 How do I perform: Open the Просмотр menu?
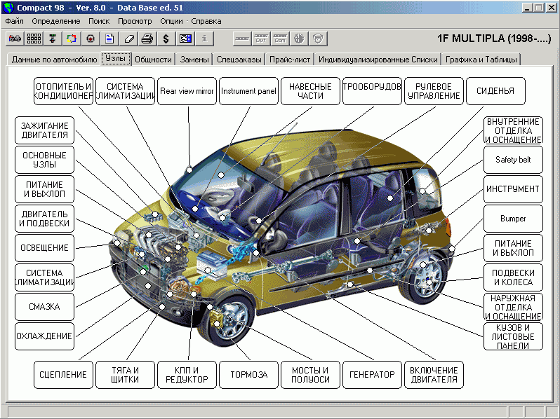click(135, 21)
